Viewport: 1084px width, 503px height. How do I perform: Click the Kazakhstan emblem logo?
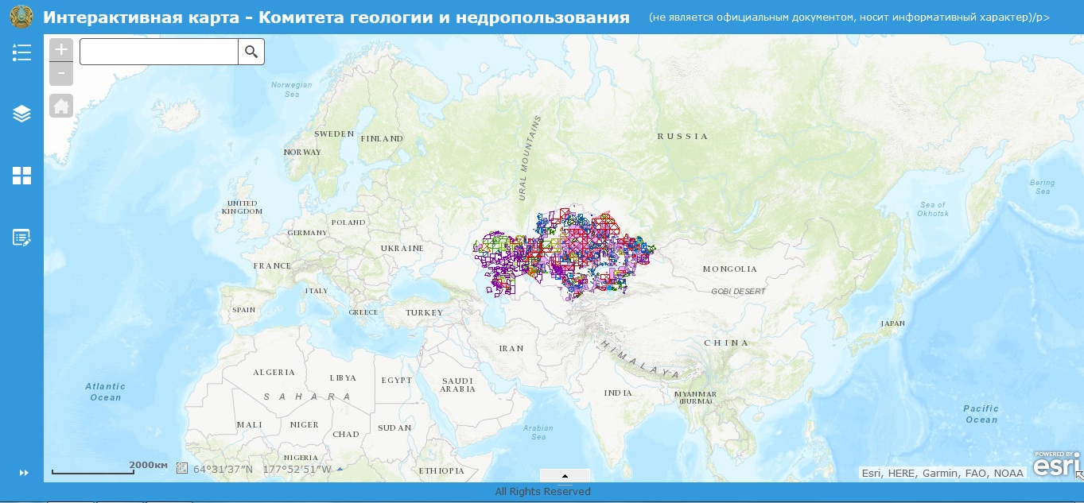[21, 17]
